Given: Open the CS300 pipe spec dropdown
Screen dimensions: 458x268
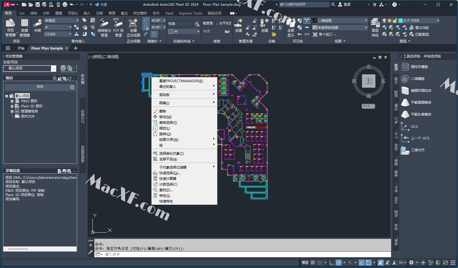Looking at the screenshot, I should 58,34.
